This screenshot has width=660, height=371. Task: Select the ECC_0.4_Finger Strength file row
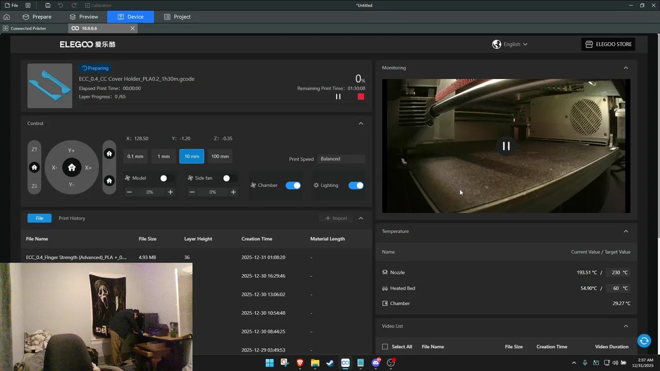[196, 257]
